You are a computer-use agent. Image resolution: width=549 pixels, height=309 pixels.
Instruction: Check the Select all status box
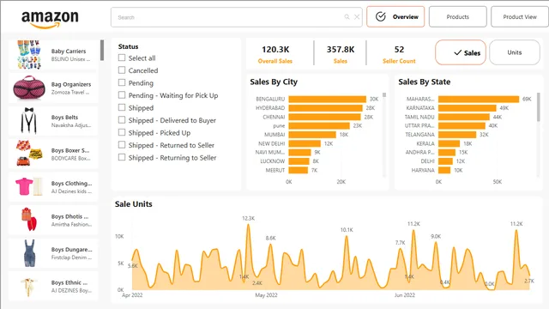click(122, 58)
